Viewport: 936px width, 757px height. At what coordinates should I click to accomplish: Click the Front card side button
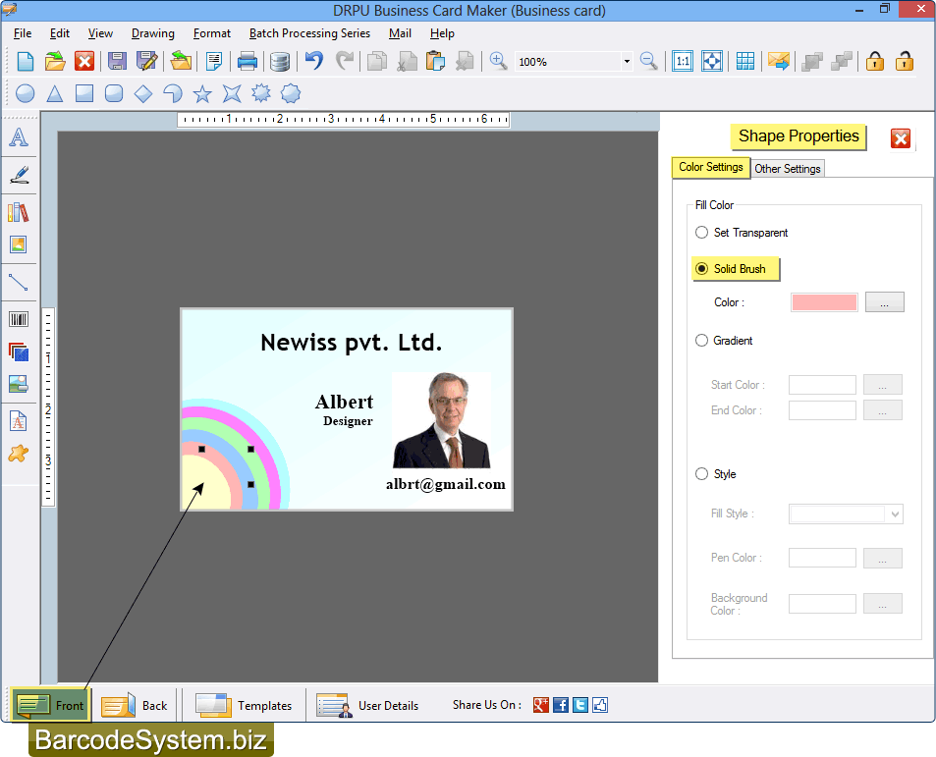pyautogui.click(x=51, y=706)
